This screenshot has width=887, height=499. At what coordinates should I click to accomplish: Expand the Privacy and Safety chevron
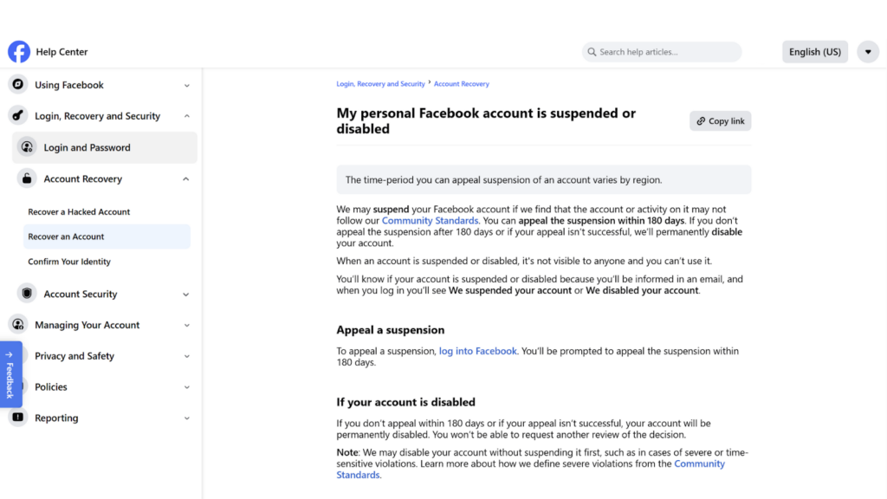pos(187,356)
